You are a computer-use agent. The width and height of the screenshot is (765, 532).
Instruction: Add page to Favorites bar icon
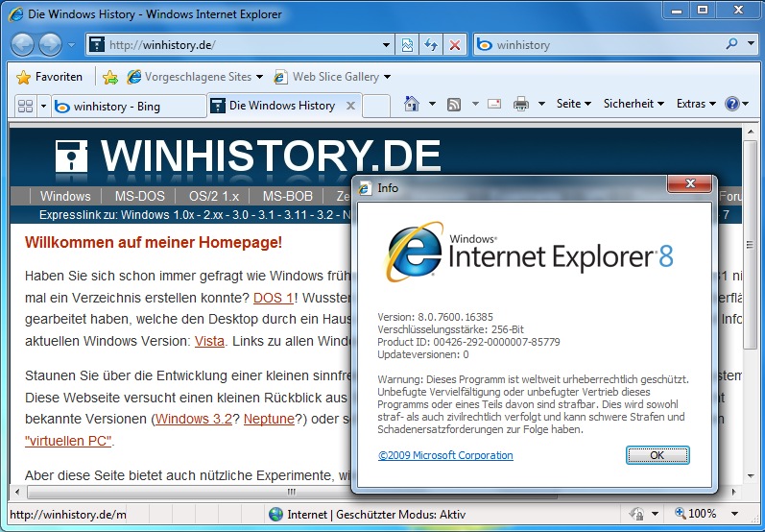110,77
